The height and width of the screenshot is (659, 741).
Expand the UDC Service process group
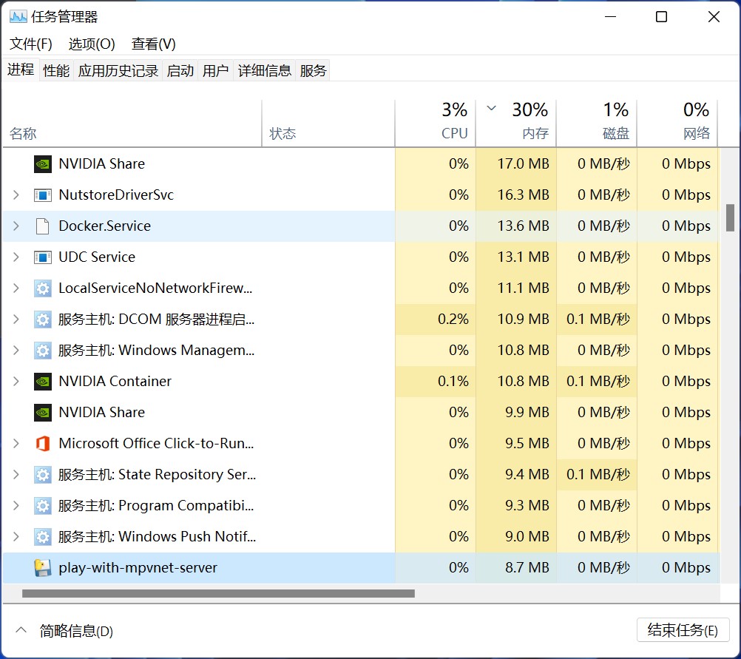(x=16, y=257)
